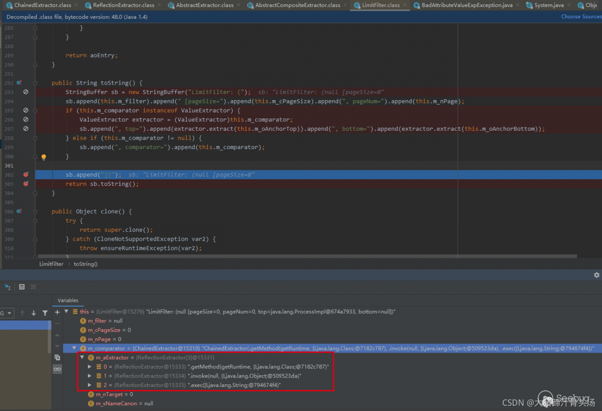This screenshot has width=602, height=411.
Task: Click the New Watch plus icon
Action: pyautogui.click(x=57, y=312)
